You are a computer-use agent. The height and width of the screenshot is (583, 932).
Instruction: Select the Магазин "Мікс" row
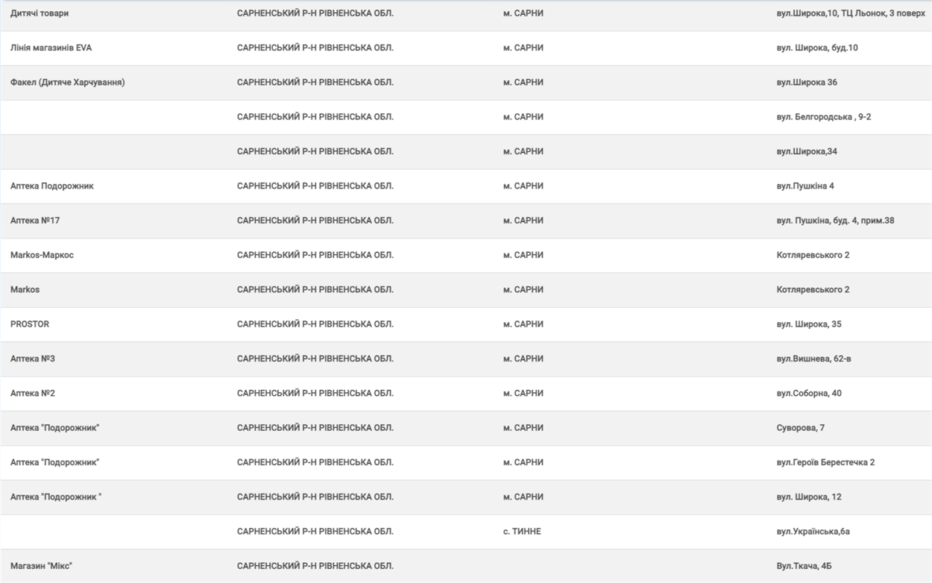point(466,566)
